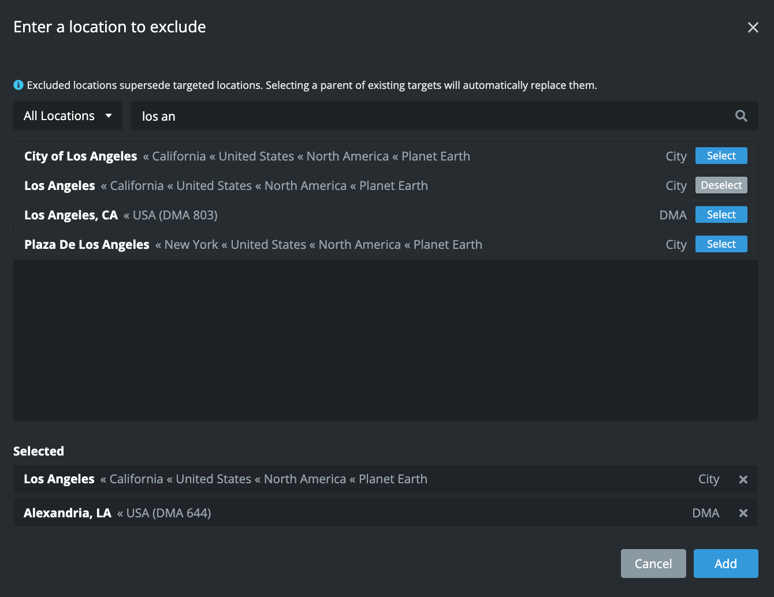Screen dimensions: 774x597
Task: Remove Los Angeles from Selected list
Action: (x=743, y=479)
